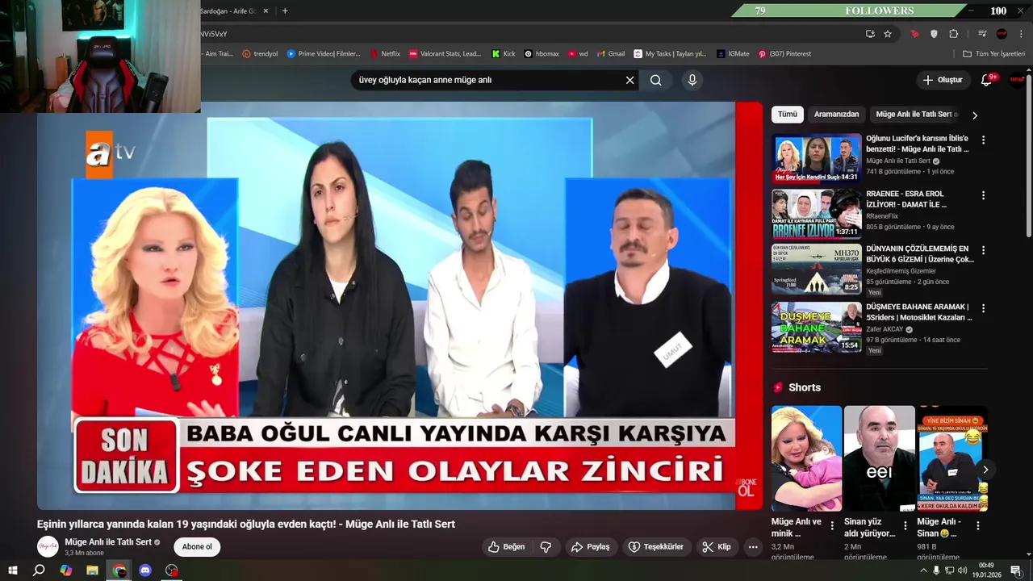Open options for DÜNYANIN ÇÖZÜLEMEMİŞ video

pyautogui.click(x=983, y=250)
